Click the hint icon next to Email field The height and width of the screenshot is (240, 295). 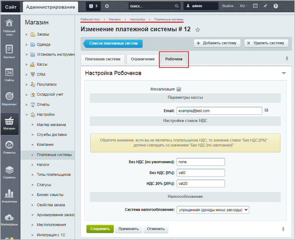[x=266, y=110]
